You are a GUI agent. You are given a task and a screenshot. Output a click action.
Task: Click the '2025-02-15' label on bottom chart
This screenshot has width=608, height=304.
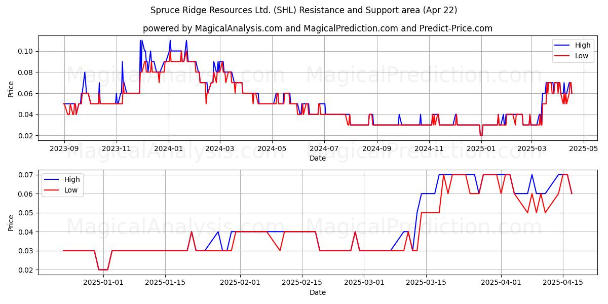[x=302, y=283]
